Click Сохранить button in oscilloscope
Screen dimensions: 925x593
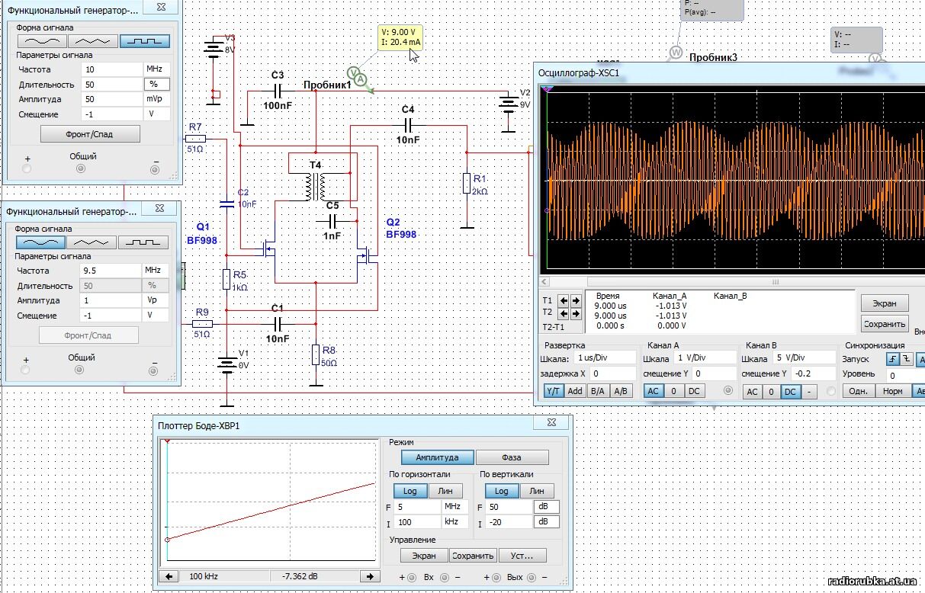(885, 324)
